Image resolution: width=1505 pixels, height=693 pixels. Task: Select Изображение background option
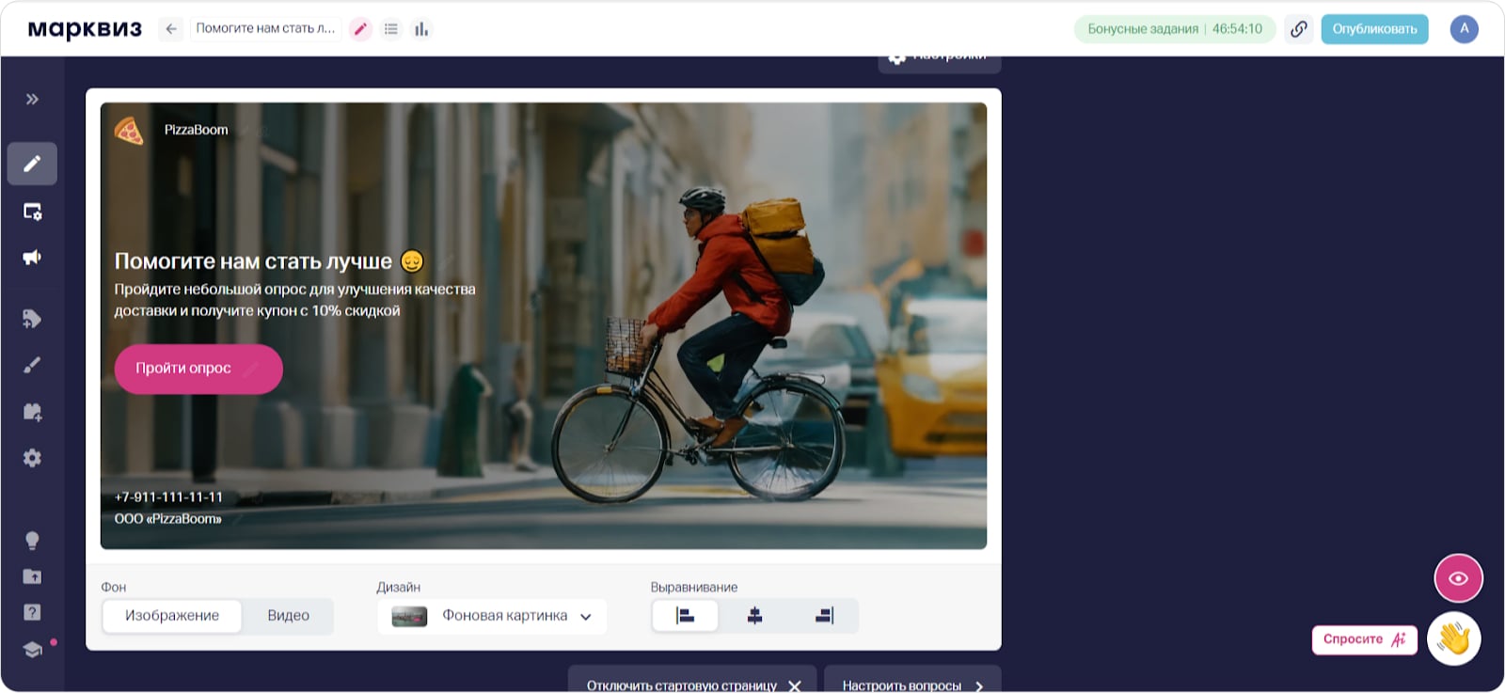tap(172, 616)
